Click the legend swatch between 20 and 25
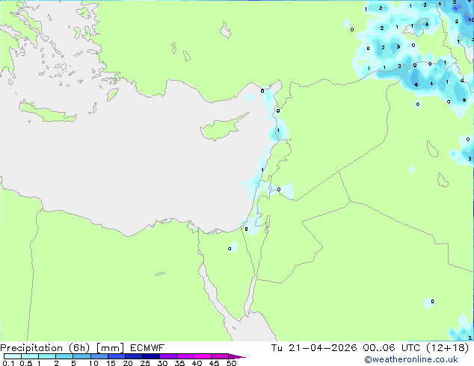The width and height of the screenshot is (474, 366). tap(134, 356)
